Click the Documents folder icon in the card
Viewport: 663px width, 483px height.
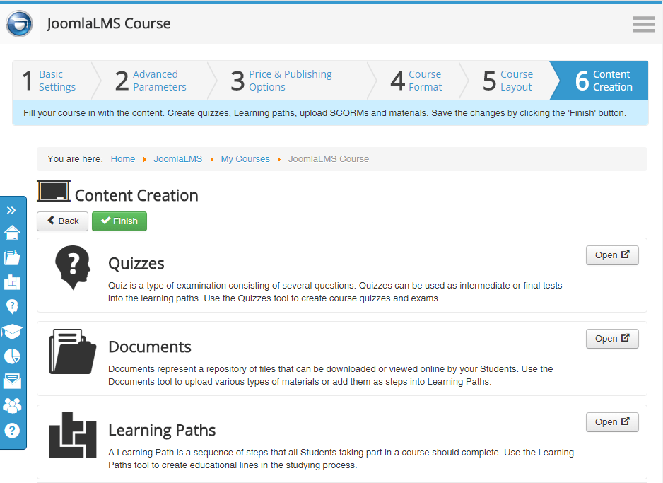73,351
